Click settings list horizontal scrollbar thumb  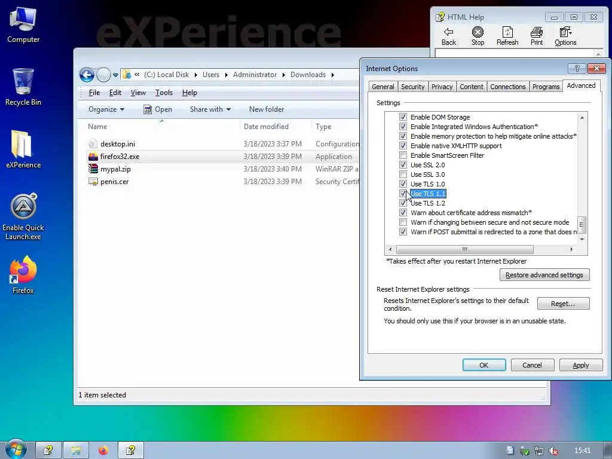tap(464, 249)
